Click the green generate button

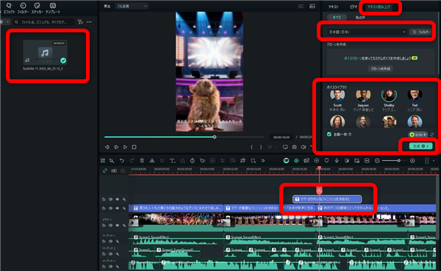click(420, 146)
